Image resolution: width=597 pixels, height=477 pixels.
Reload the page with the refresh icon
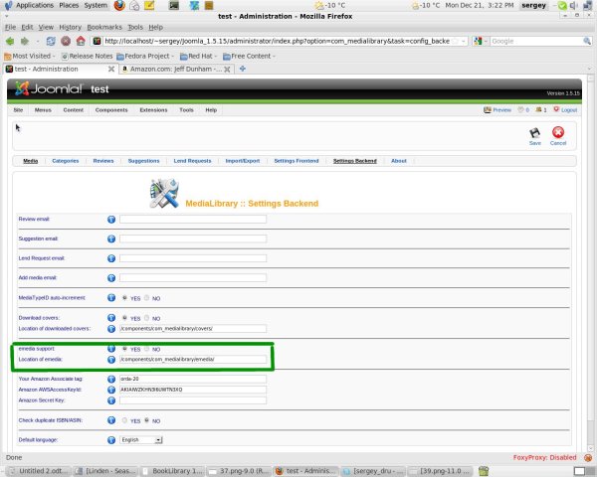(51, 41)
